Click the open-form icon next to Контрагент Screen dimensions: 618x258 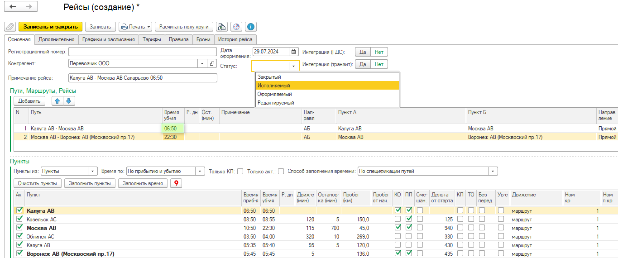click(212, 64)
